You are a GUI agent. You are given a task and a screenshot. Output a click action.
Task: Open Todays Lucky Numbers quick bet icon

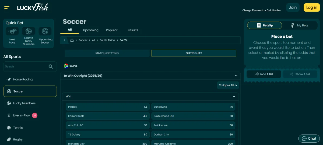pyautogui.click(x=29, y=31)
